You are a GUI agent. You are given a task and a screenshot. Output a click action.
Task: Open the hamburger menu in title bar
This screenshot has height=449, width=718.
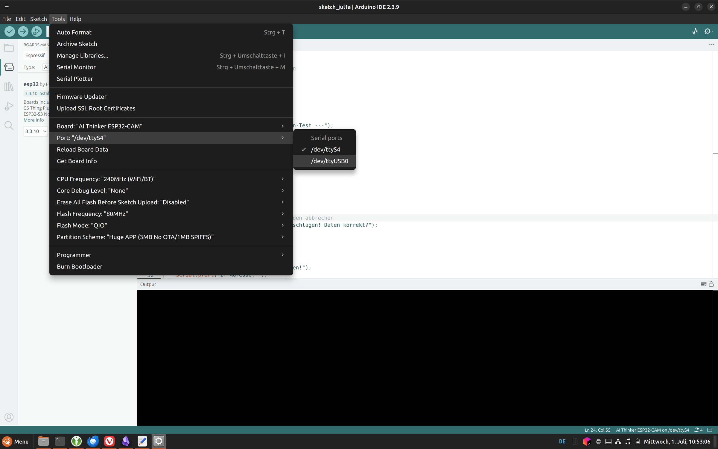tap(7, 7)
